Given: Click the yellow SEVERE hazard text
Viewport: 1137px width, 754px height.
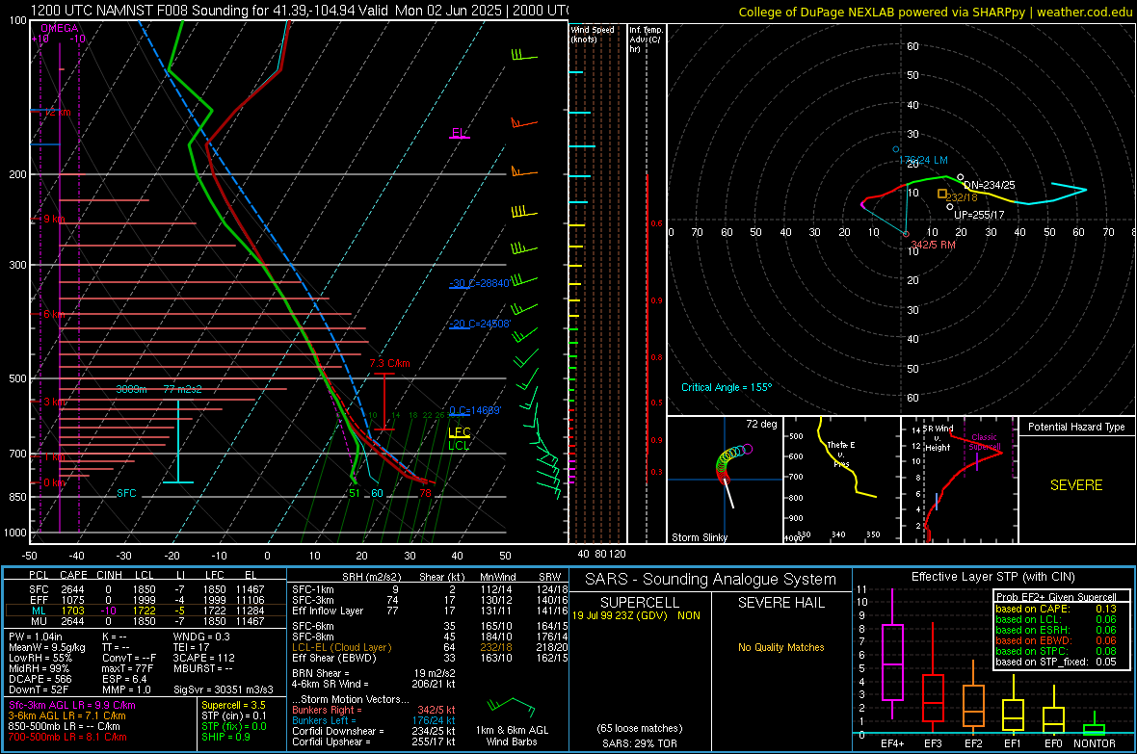Looking at the screenshot, I should [x=1076, y=485].
